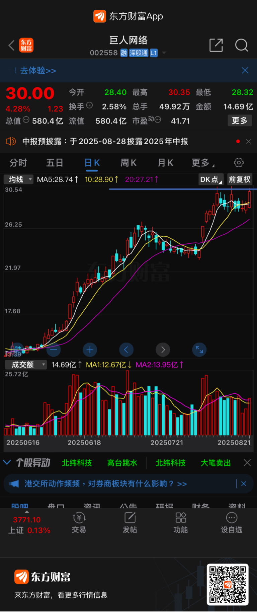Open the 北纬科技 大笔卖出 alert
Viewport: 257px width, 612px height.
tap(193, 463)
